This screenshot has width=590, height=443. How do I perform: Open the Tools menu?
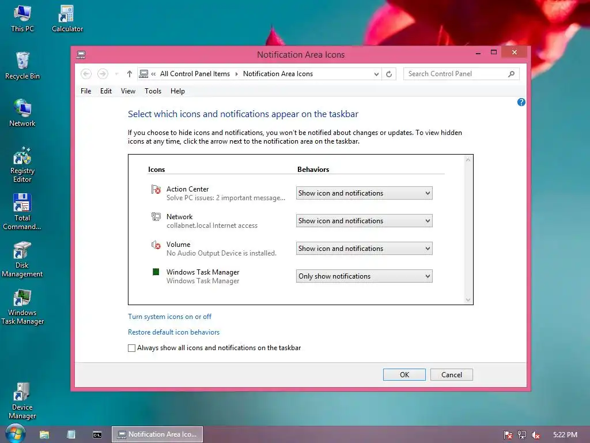153,91
